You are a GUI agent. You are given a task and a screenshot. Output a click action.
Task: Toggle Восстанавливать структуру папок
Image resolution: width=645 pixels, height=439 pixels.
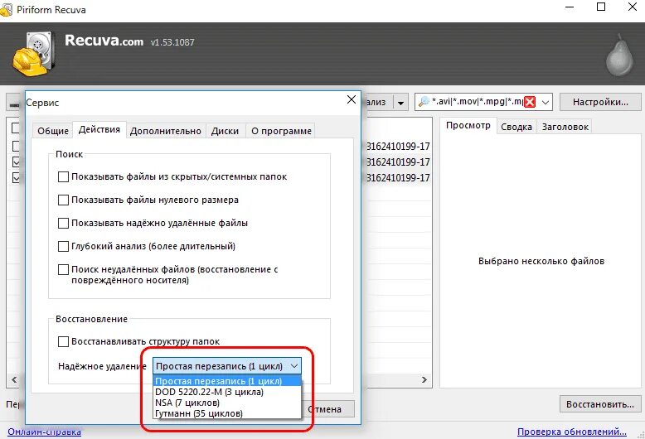(63, 341)
